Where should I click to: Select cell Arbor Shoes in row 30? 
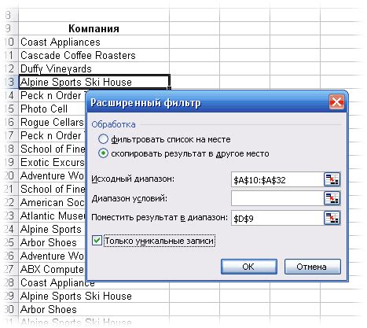coord(94,309)
